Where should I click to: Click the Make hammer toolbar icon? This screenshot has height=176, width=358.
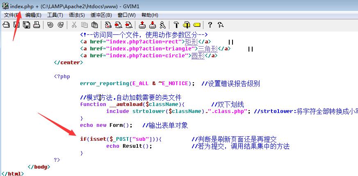[x=176, y=25]
